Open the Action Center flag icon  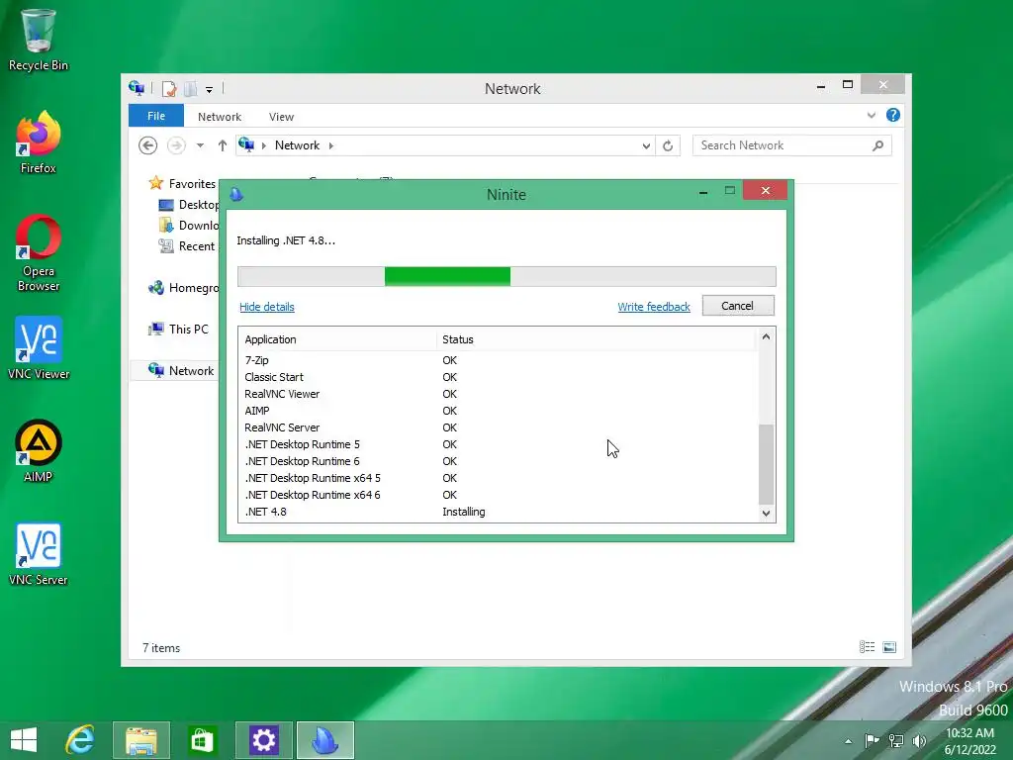[872, 740]
